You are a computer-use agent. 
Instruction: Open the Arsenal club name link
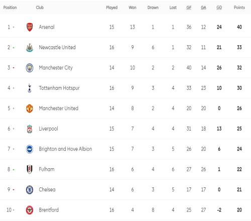pyautogui.click(x=47, y=27)
